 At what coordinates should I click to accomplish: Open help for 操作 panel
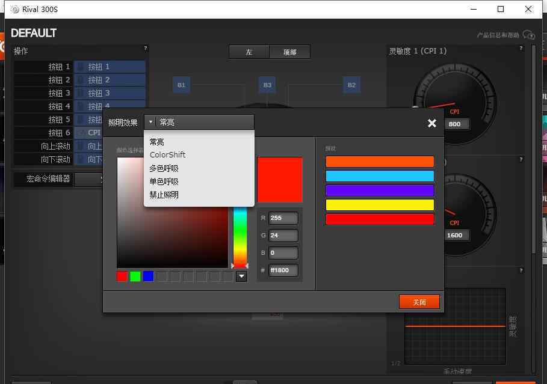[x=146, y=48]
